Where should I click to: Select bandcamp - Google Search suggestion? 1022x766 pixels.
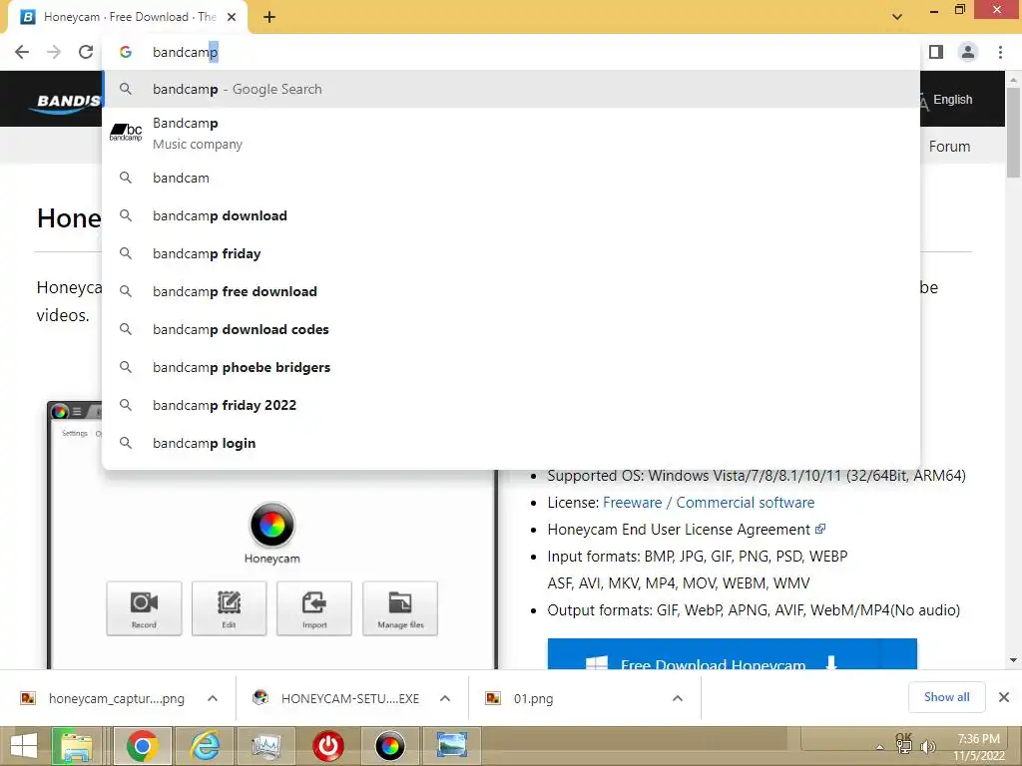coord(511,89)
